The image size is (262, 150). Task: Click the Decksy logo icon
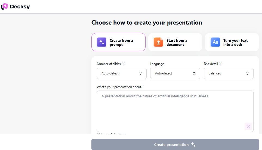coord(5,7)
